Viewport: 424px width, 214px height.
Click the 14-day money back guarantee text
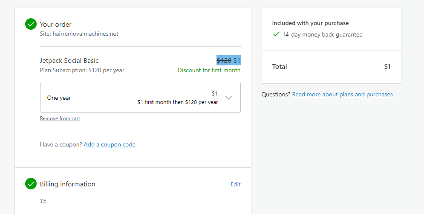pyautogui.click(x=322, y=34)
